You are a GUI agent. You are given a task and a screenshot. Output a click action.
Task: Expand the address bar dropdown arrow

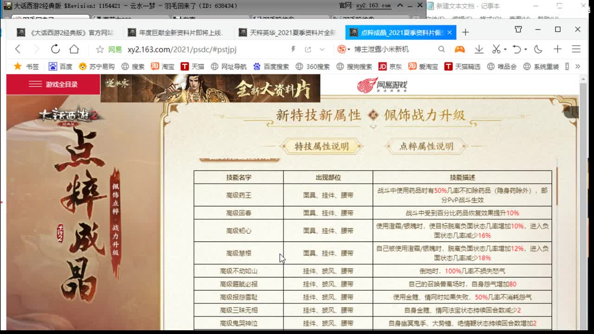[x=322, y=49]
